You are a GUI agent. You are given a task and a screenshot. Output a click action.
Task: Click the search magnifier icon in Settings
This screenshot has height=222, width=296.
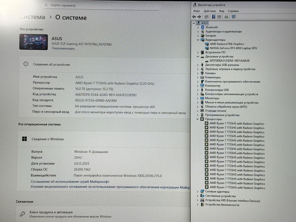point(46,5)
